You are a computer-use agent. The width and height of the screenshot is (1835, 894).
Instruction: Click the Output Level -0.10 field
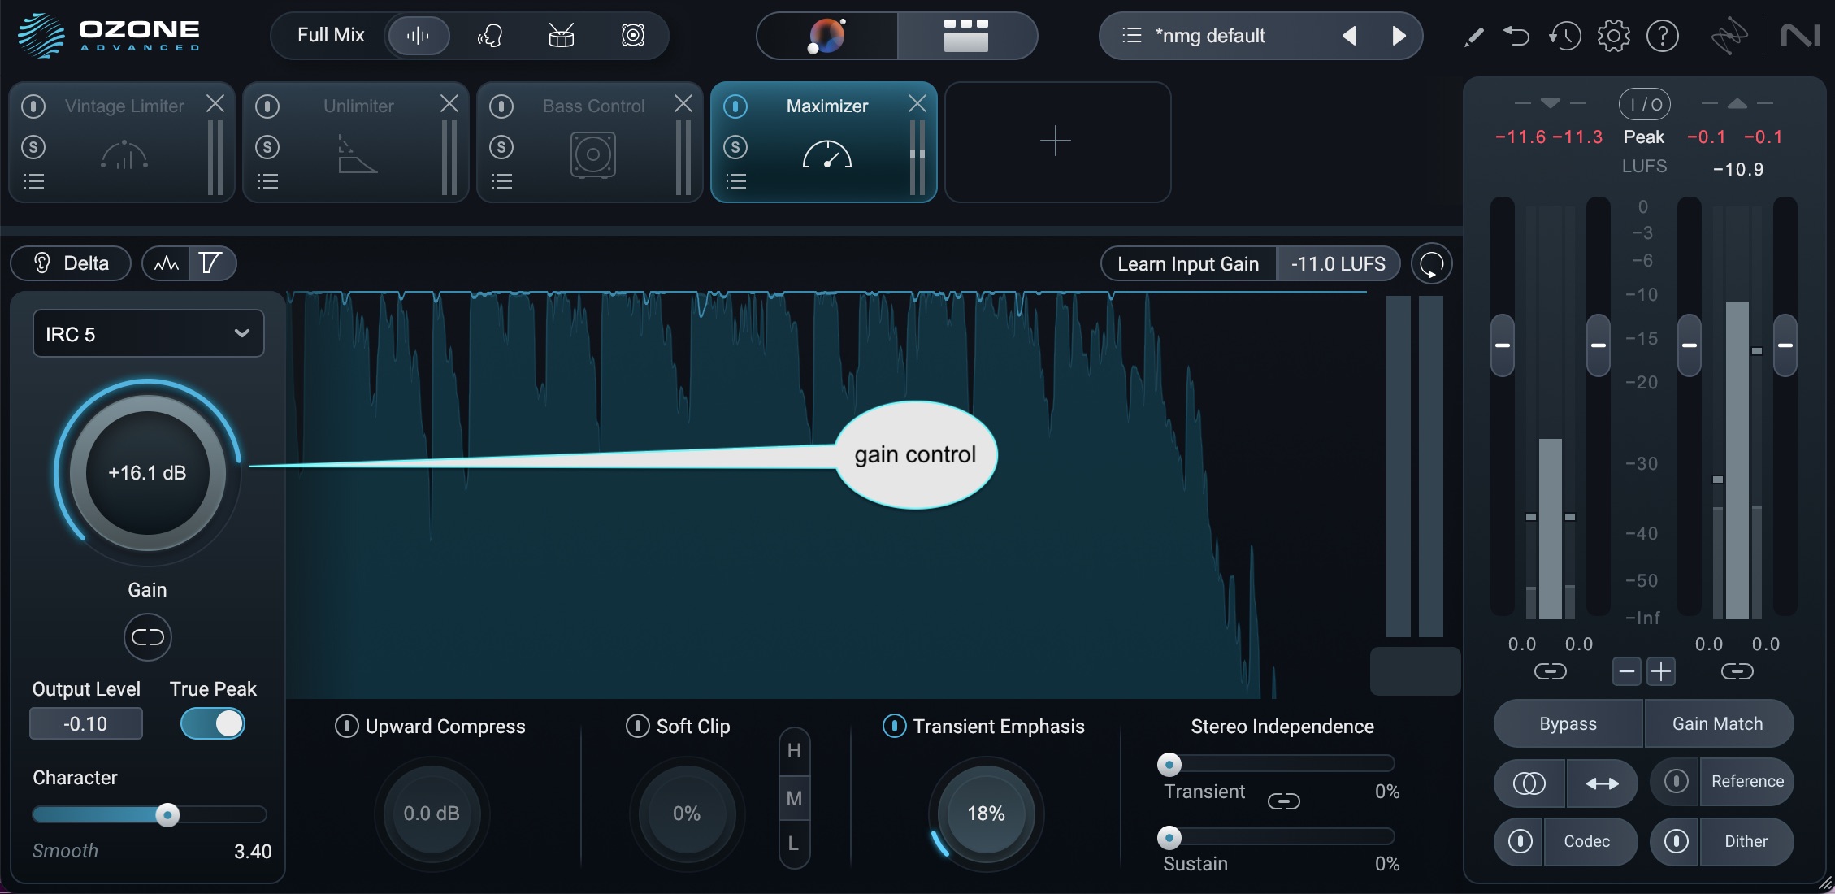[86, 723]
